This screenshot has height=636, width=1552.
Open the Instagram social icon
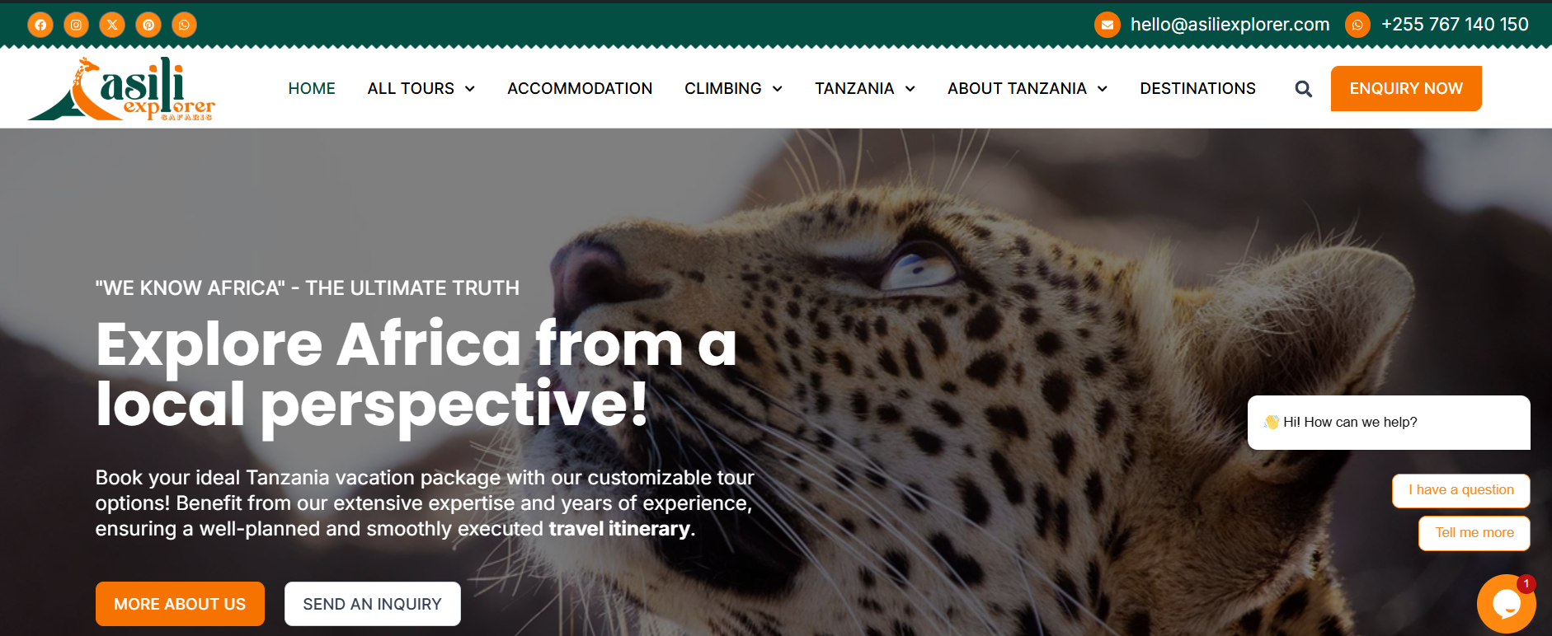point(76,25)
